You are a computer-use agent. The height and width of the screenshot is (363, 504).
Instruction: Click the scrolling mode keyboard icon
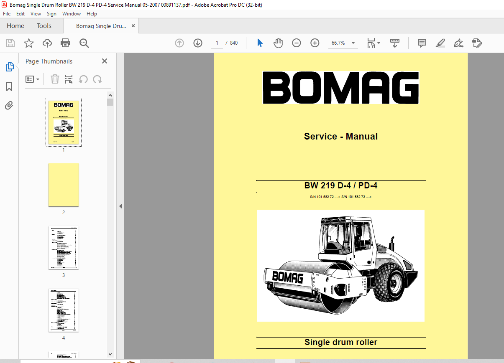click(x=394, y=43)
